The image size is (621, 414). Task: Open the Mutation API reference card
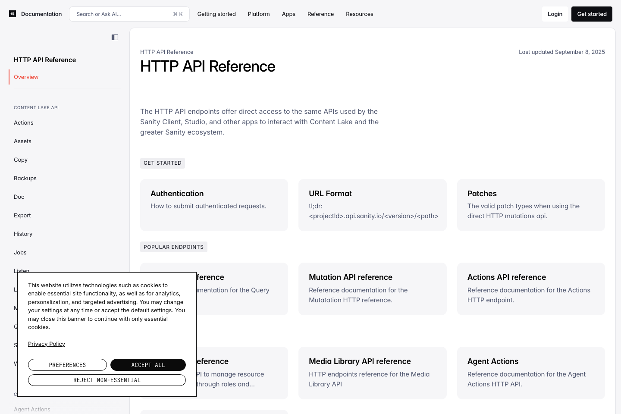[x=373, y=289]
